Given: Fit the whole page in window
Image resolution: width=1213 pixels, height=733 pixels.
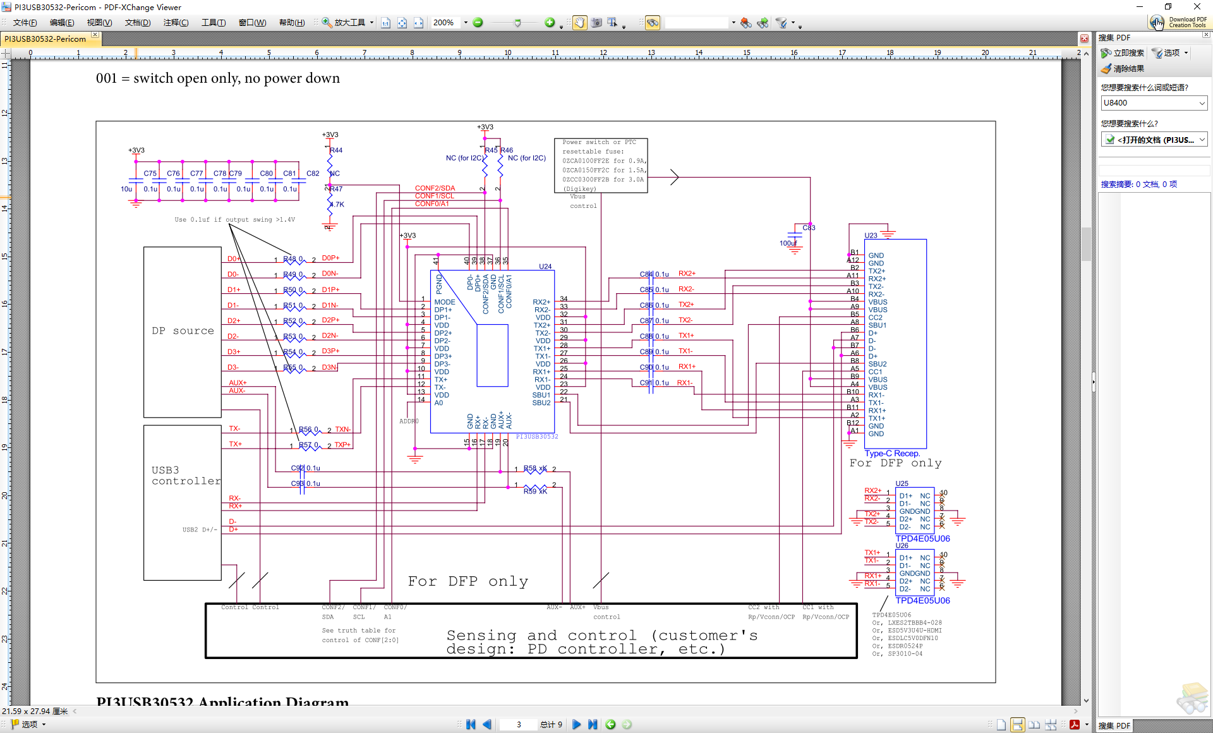Looking at the screenshot, I should coord(402,23).
